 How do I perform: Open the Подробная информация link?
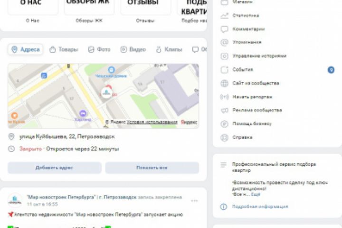pos(260,207)
